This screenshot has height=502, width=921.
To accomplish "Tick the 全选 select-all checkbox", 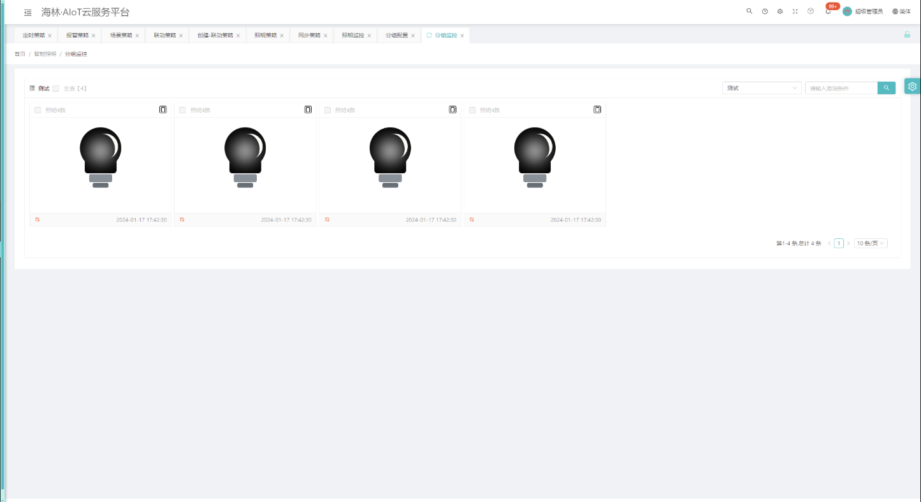I will [56, 89].
